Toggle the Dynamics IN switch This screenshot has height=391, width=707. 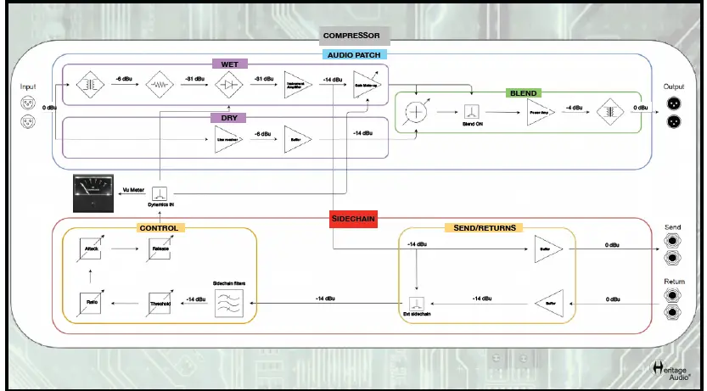[159, 193]
